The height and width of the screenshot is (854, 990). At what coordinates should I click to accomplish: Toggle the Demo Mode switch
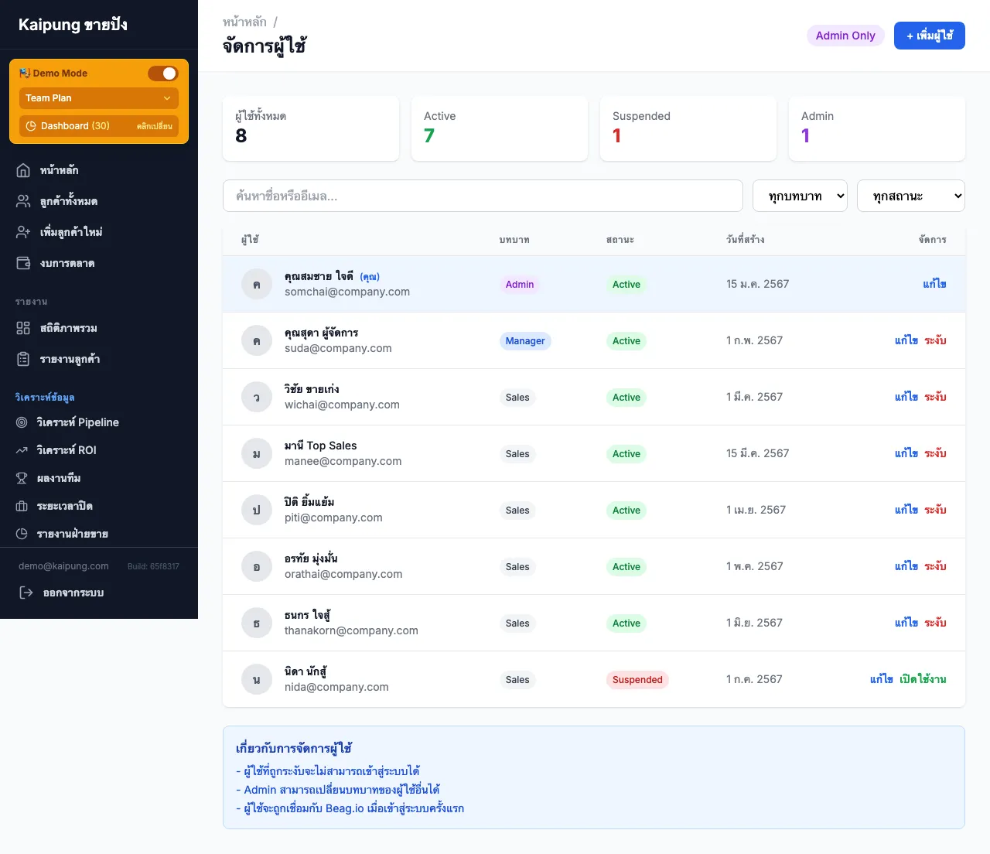click(x=162, y=73)
